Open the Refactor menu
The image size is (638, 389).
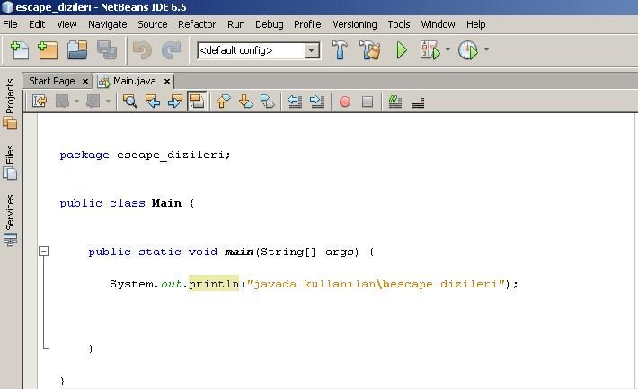click(x=197, y=24)
